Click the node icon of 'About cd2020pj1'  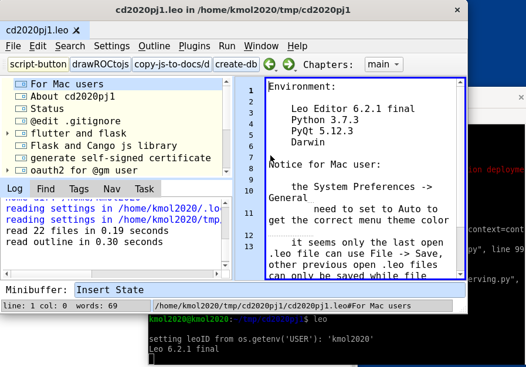[21, 97]
